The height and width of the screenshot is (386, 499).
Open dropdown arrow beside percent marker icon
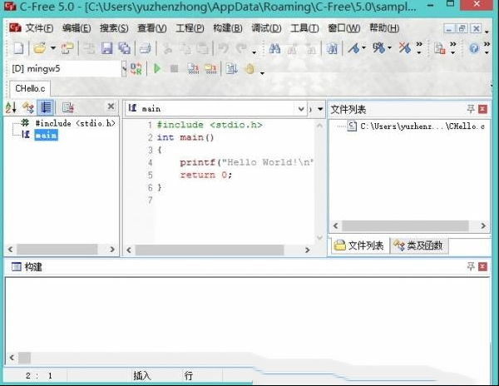click(x=389, y=47)
